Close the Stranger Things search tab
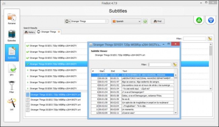 59,32
